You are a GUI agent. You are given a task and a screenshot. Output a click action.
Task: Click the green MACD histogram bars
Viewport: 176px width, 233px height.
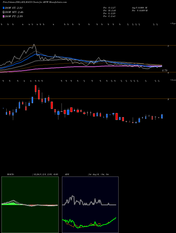13,204
